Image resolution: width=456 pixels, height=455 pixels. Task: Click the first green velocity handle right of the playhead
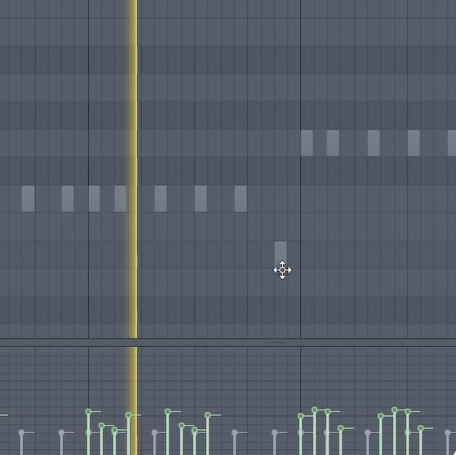coord(167,412)
